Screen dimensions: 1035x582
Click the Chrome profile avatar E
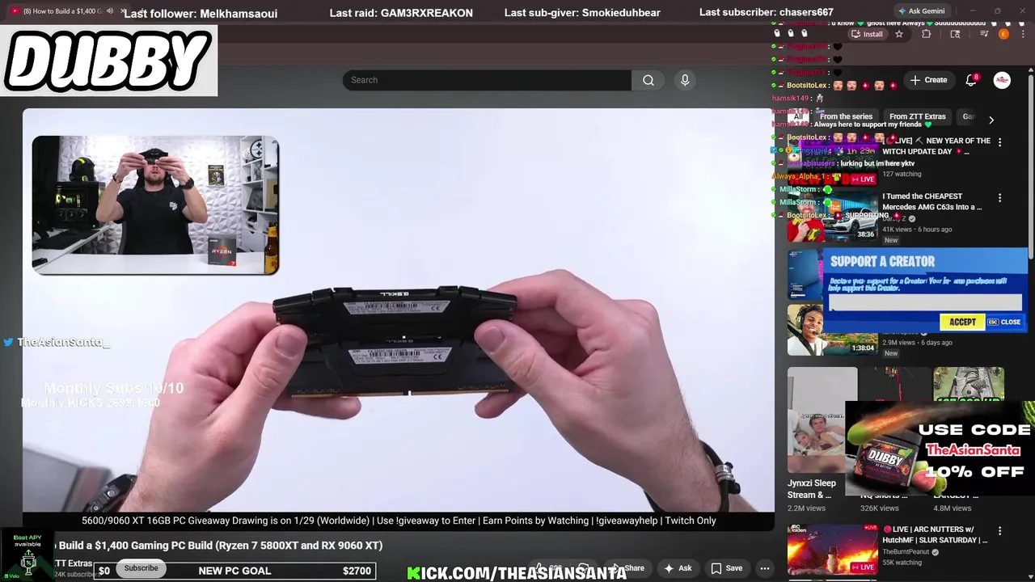tap(1003, 34)
